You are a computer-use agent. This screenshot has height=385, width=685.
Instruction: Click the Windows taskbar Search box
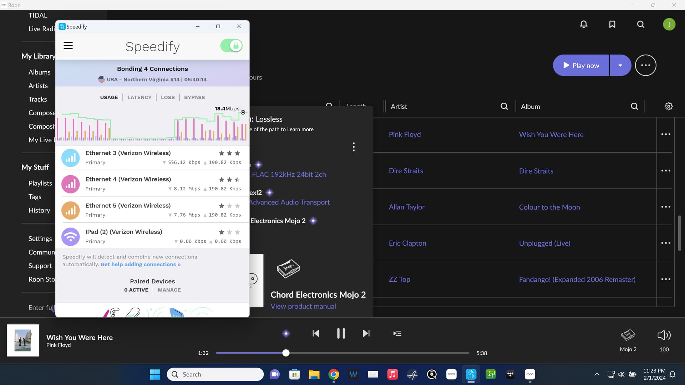tap(215, 374)
